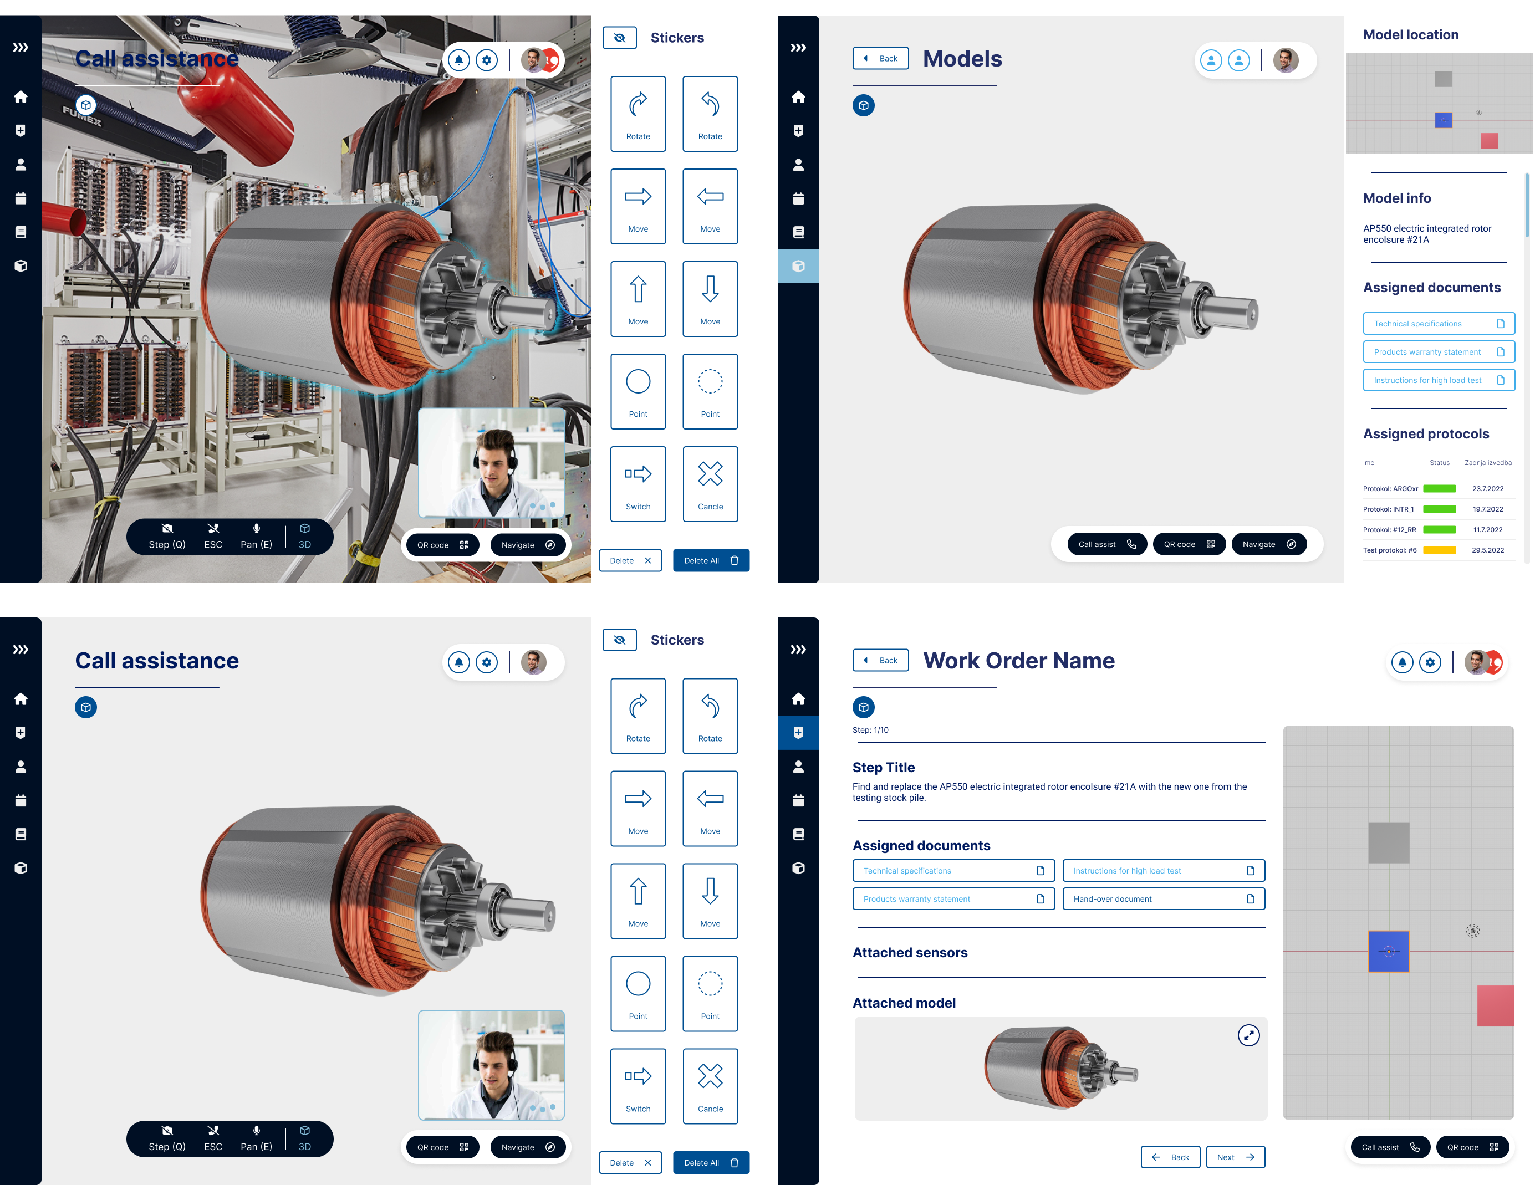Expand the sidebar on the Models screen
The height and width of the screenshot is (1185, 1535).
(x=798, y=48)
